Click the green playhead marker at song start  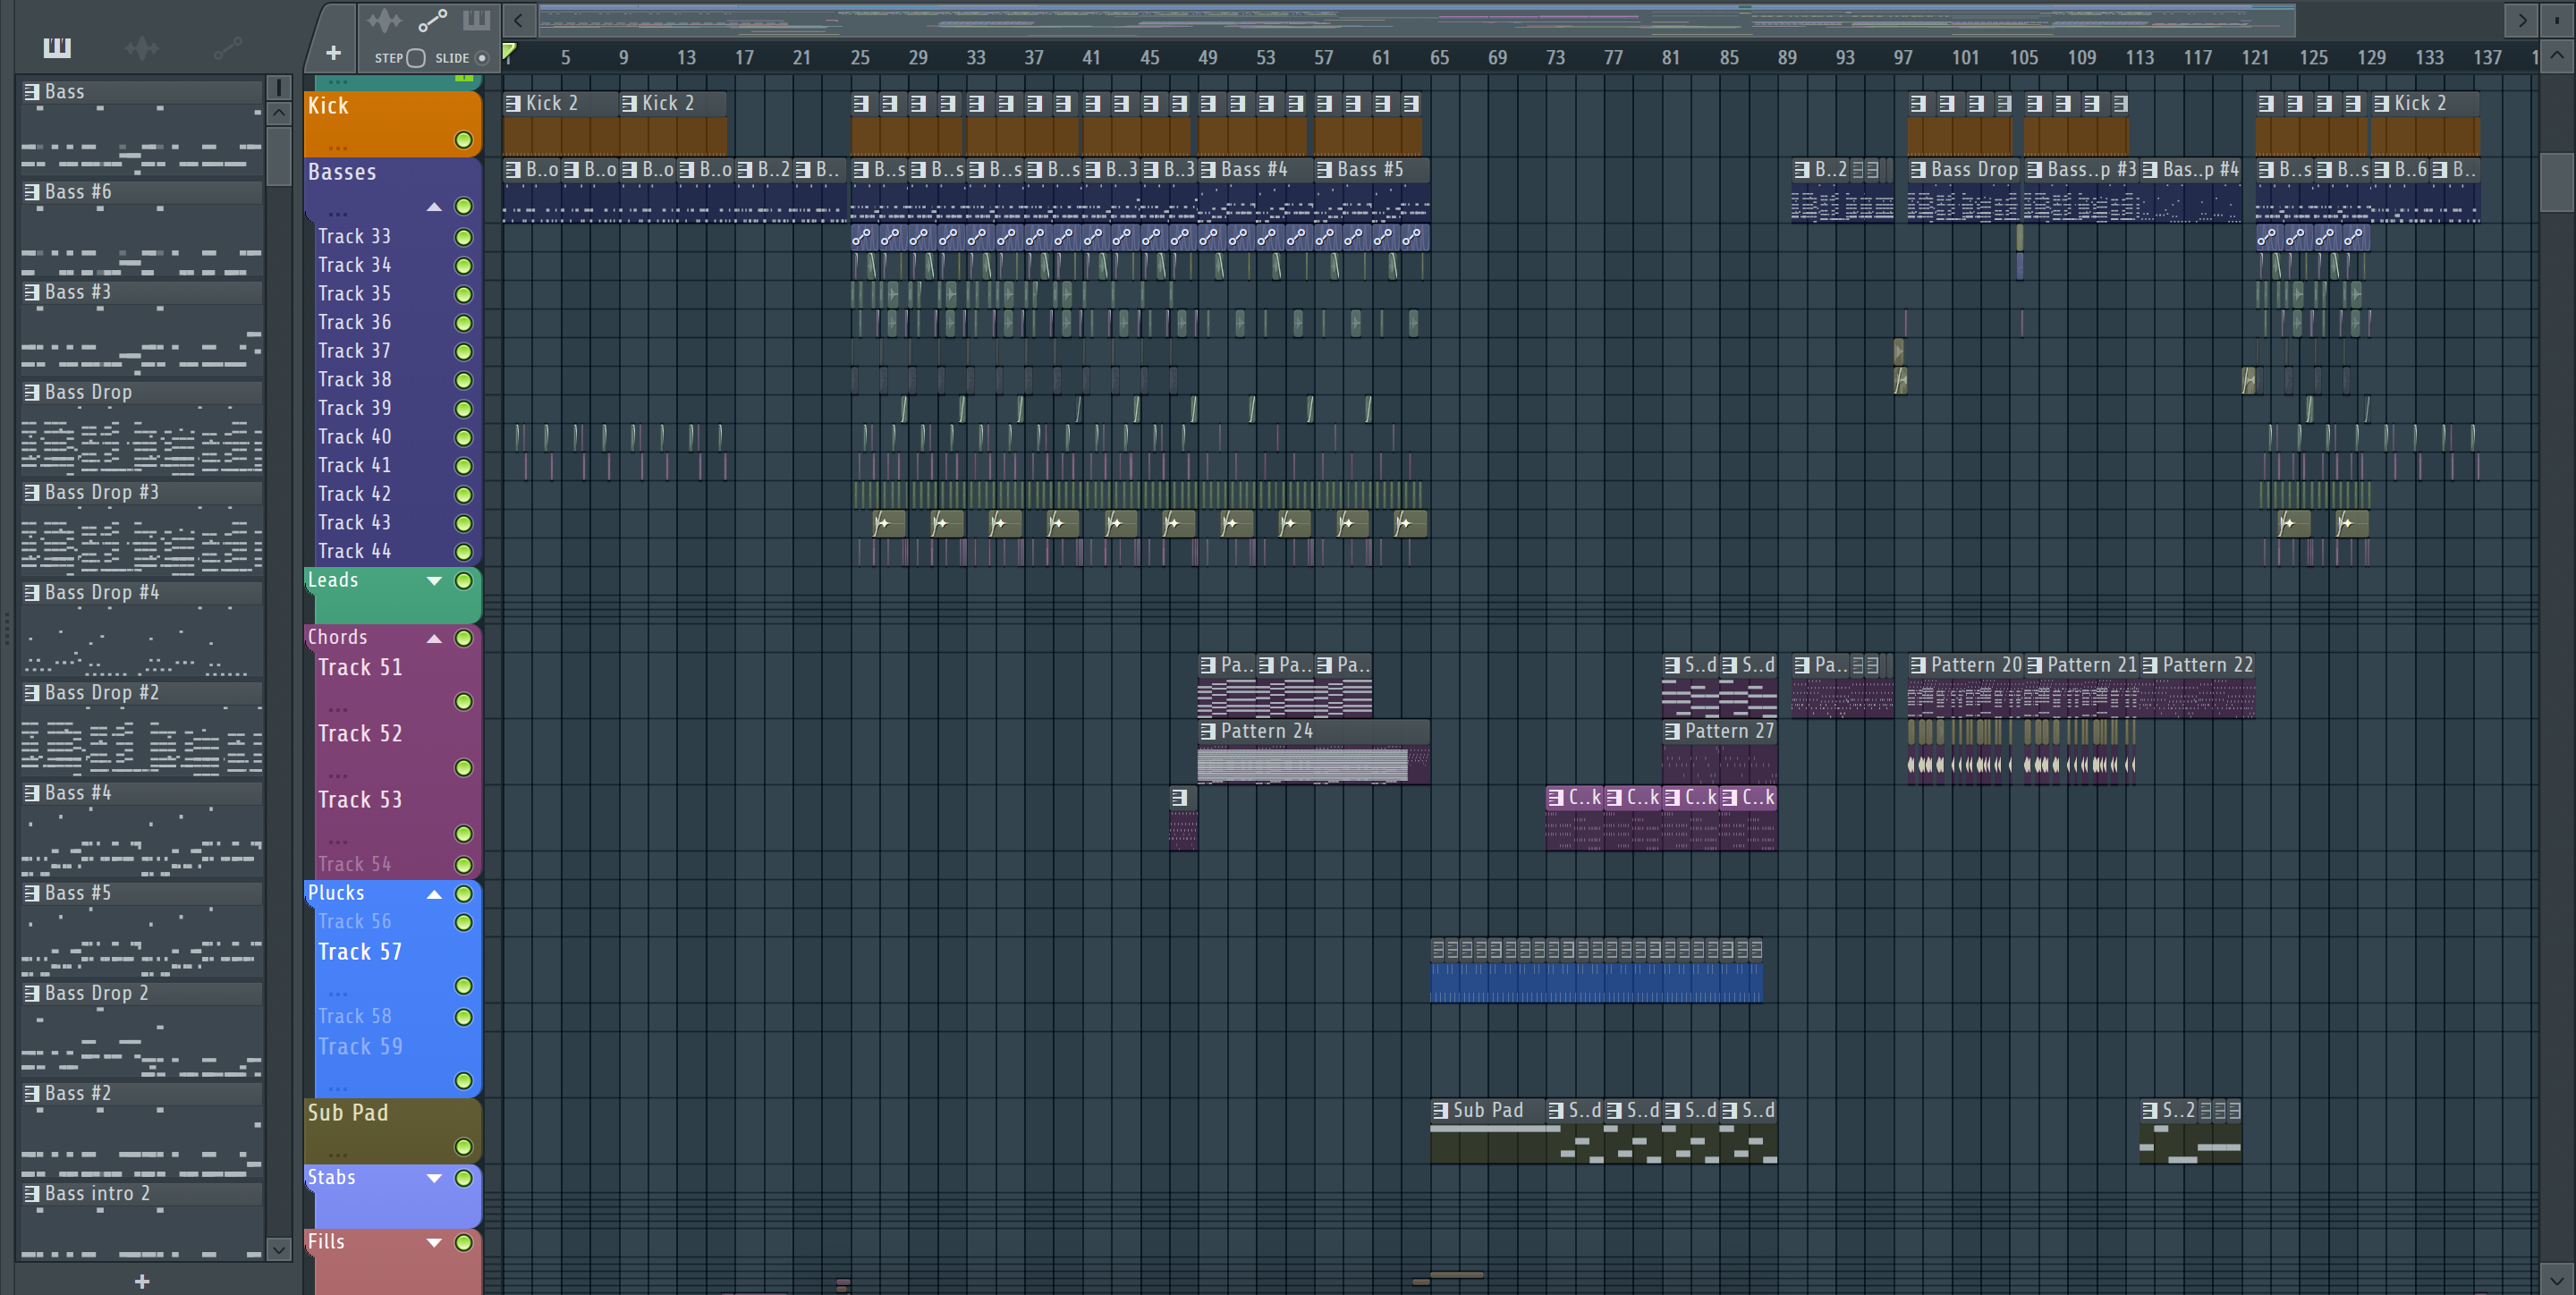[509, 52]
